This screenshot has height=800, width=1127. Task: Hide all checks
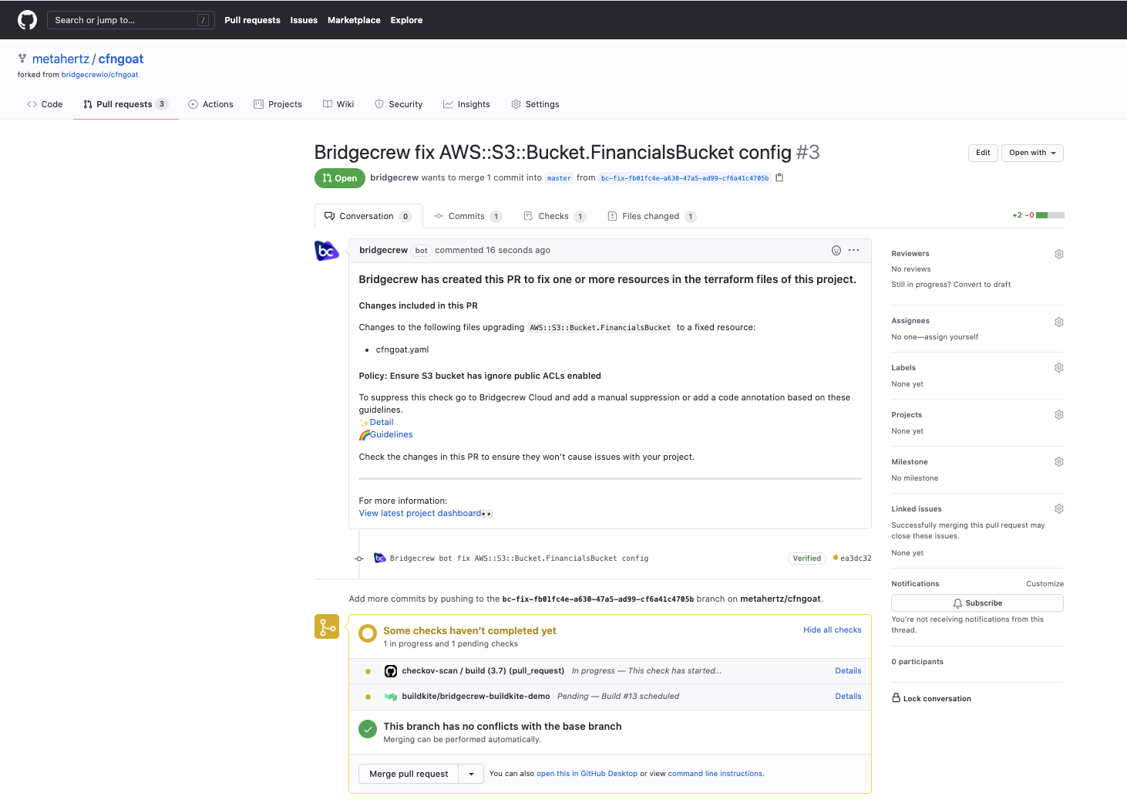[x=833, y=630]
